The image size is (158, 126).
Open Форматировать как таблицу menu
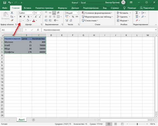point(97,17)
